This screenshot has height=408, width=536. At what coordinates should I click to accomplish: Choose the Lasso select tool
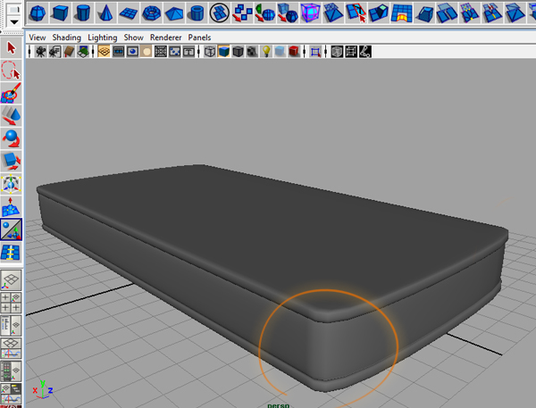click(12, 70)
